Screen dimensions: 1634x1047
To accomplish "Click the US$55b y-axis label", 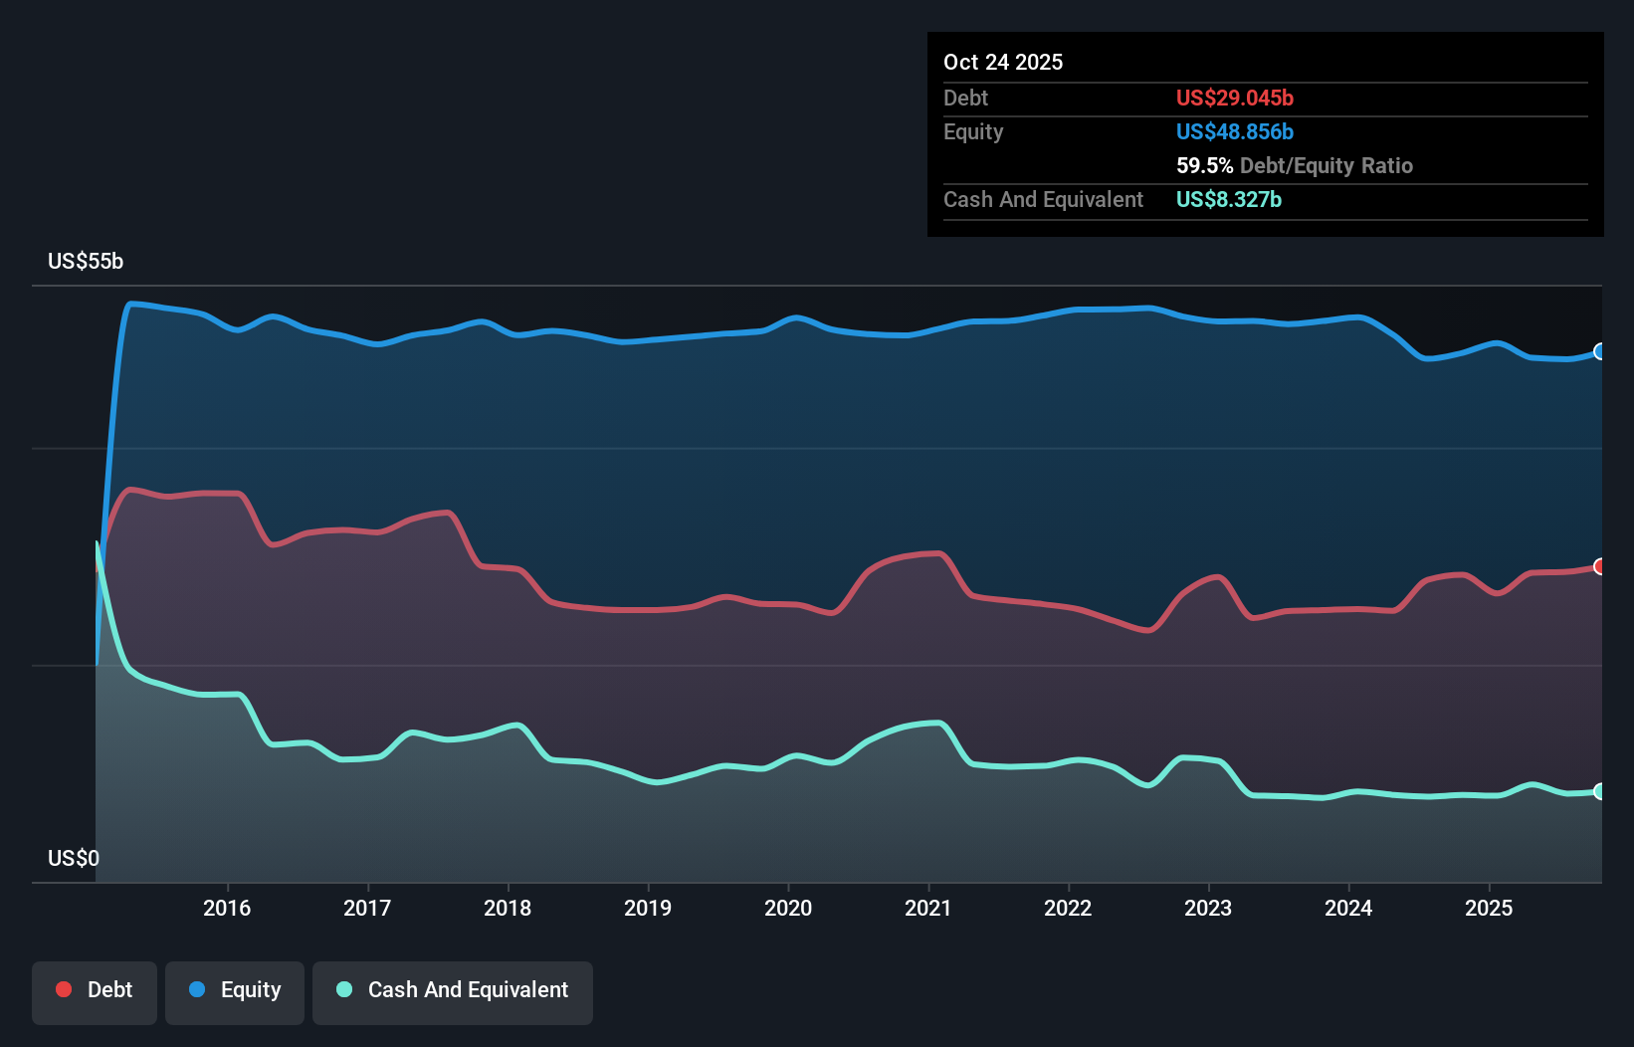I will [86, 261].
